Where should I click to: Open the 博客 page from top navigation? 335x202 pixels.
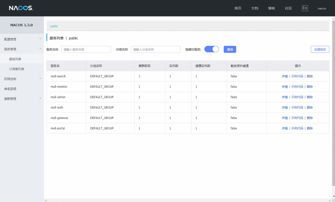tap(271, 8)
